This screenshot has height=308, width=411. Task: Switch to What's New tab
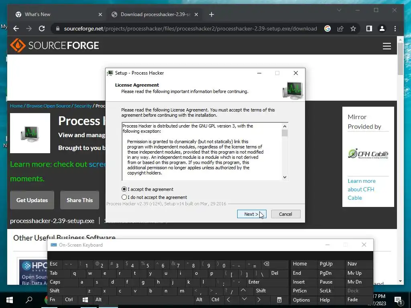[x=58, y=14]
